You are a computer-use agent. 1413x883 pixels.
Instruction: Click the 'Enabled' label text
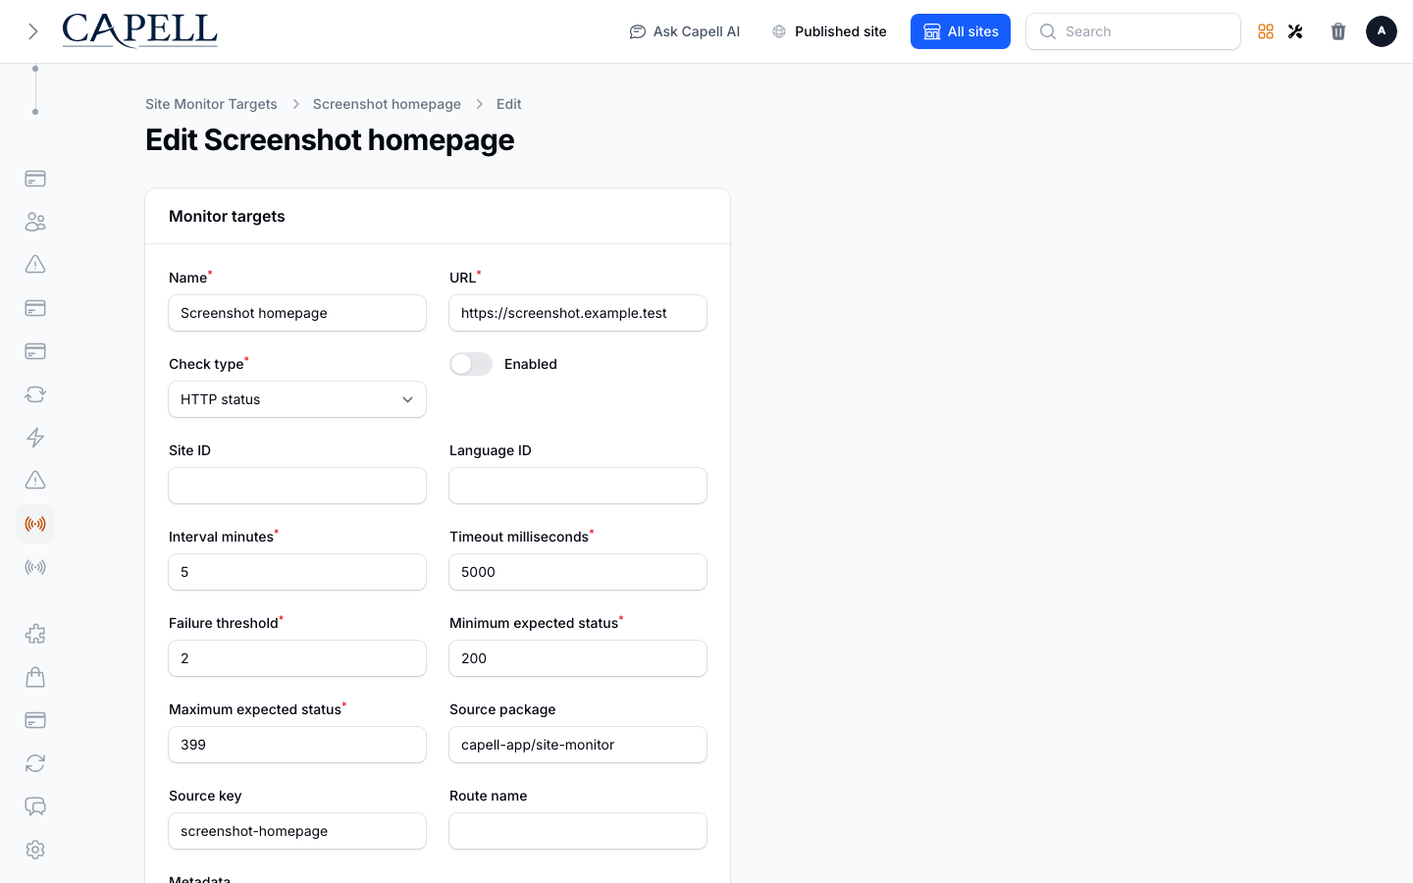531,364
